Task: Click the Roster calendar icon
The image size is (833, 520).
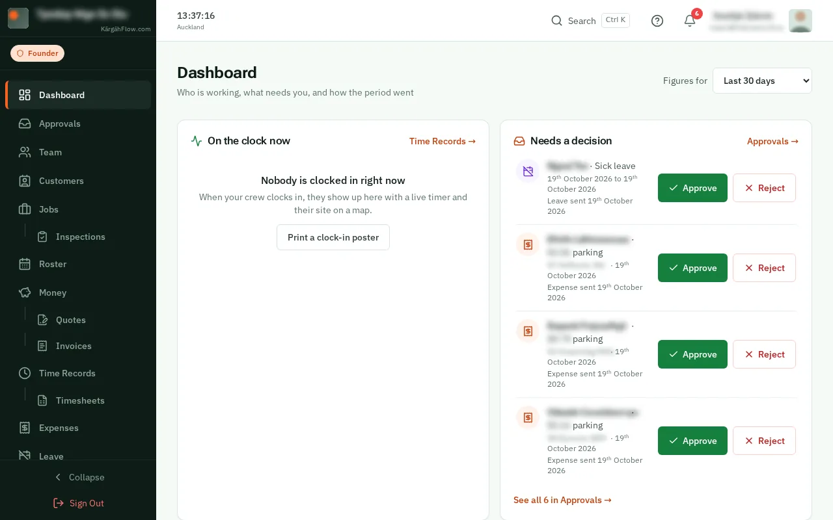Action: coord(25,264)
